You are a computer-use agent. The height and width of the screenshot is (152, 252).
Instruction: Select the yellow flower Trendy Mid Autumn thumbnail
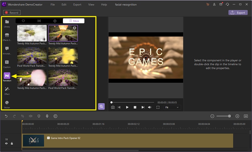click(63, 55)
